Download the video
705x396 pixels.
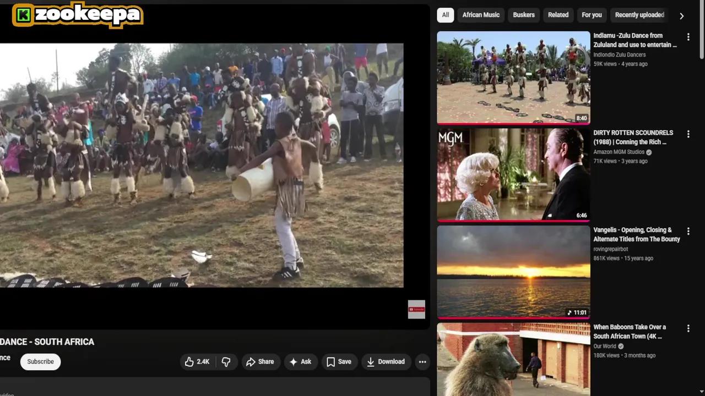[386, 361]
